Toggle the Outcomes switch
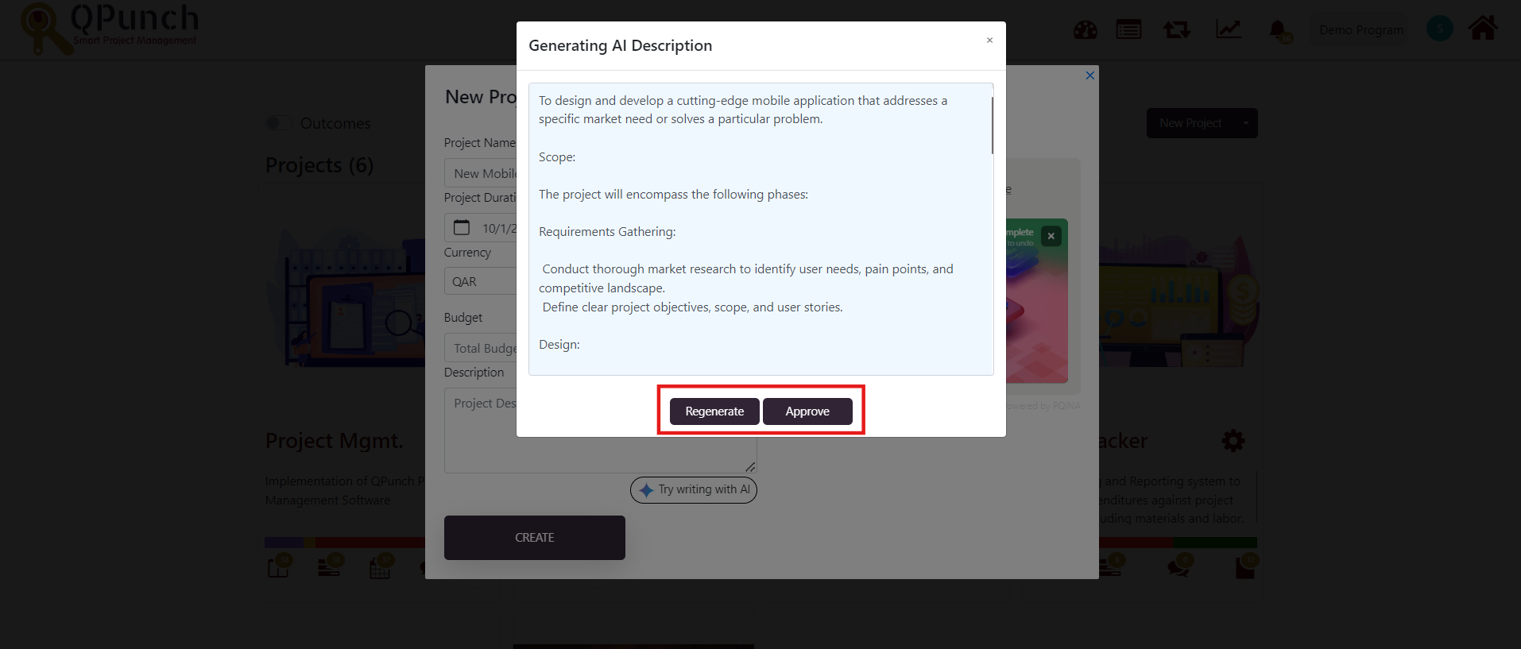 coord(279,123)
